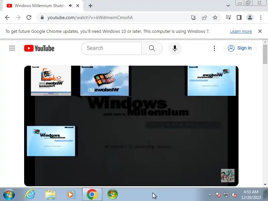Focus the YouTube Search field
Viewport: 268px width, 201px height.
click(x=112, y=48)
